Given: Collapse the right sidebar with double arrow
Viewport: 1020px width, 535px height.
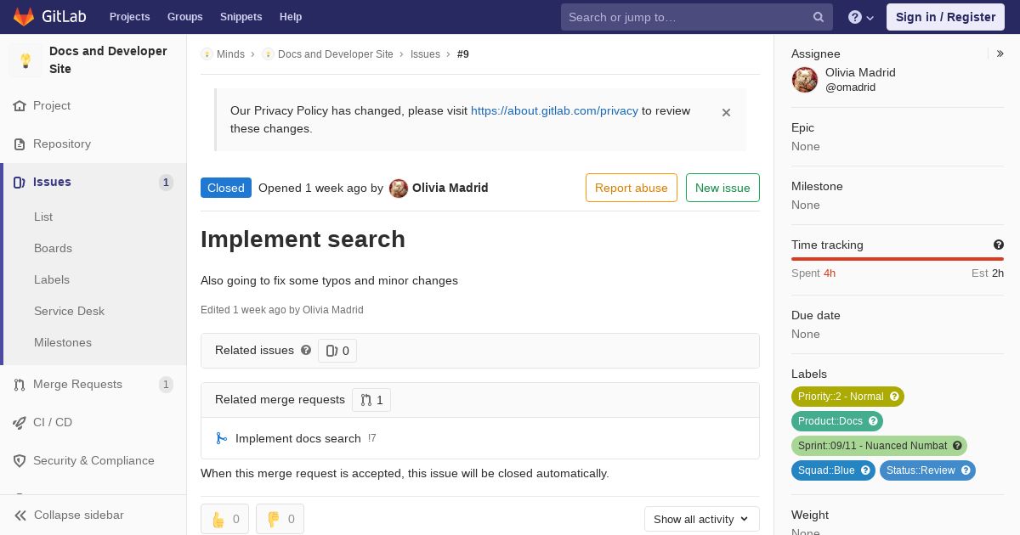Looking at the screenshot, I should click(x=1000, y=53).
